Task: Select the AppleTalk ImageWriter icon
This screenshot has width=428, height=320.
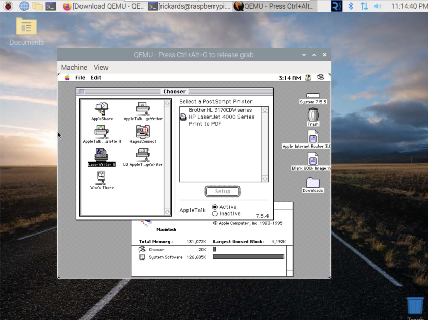Action: tap(143, 109)
